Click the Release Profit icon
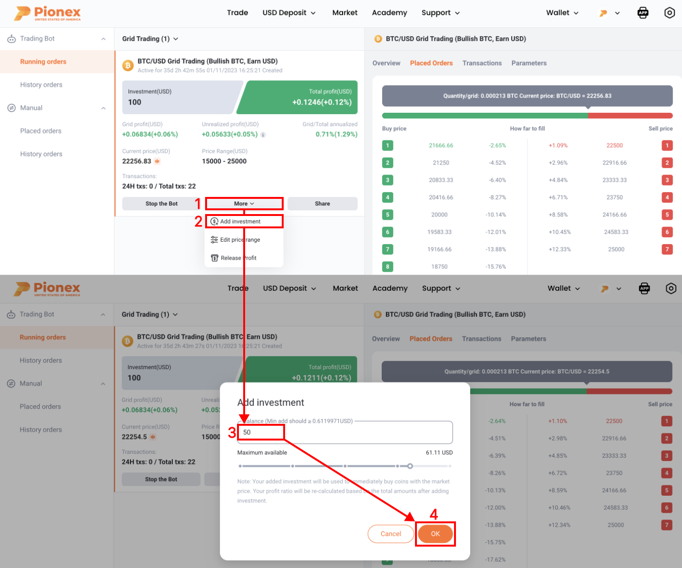The image size is (682, 568). [215, 257]
